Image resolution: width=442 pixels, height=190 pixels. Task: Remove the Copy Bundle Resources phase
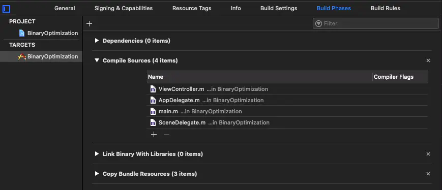pos(428,174)
